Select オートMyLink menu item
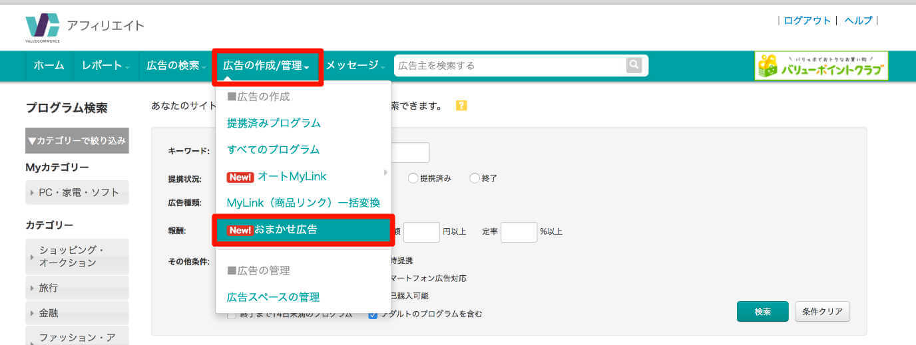The width and height of the screenshot is (916, 345). [276, 176]
